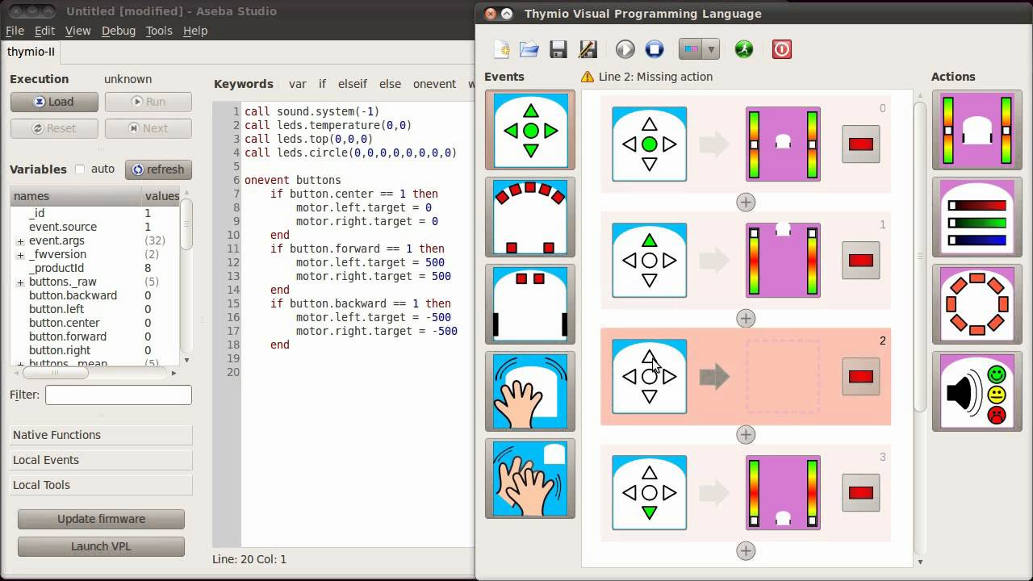Image resolution: width=1033 pixels, height=581 pixels.
Task: Expand the Native Functions section
Action: click(101, 435)
